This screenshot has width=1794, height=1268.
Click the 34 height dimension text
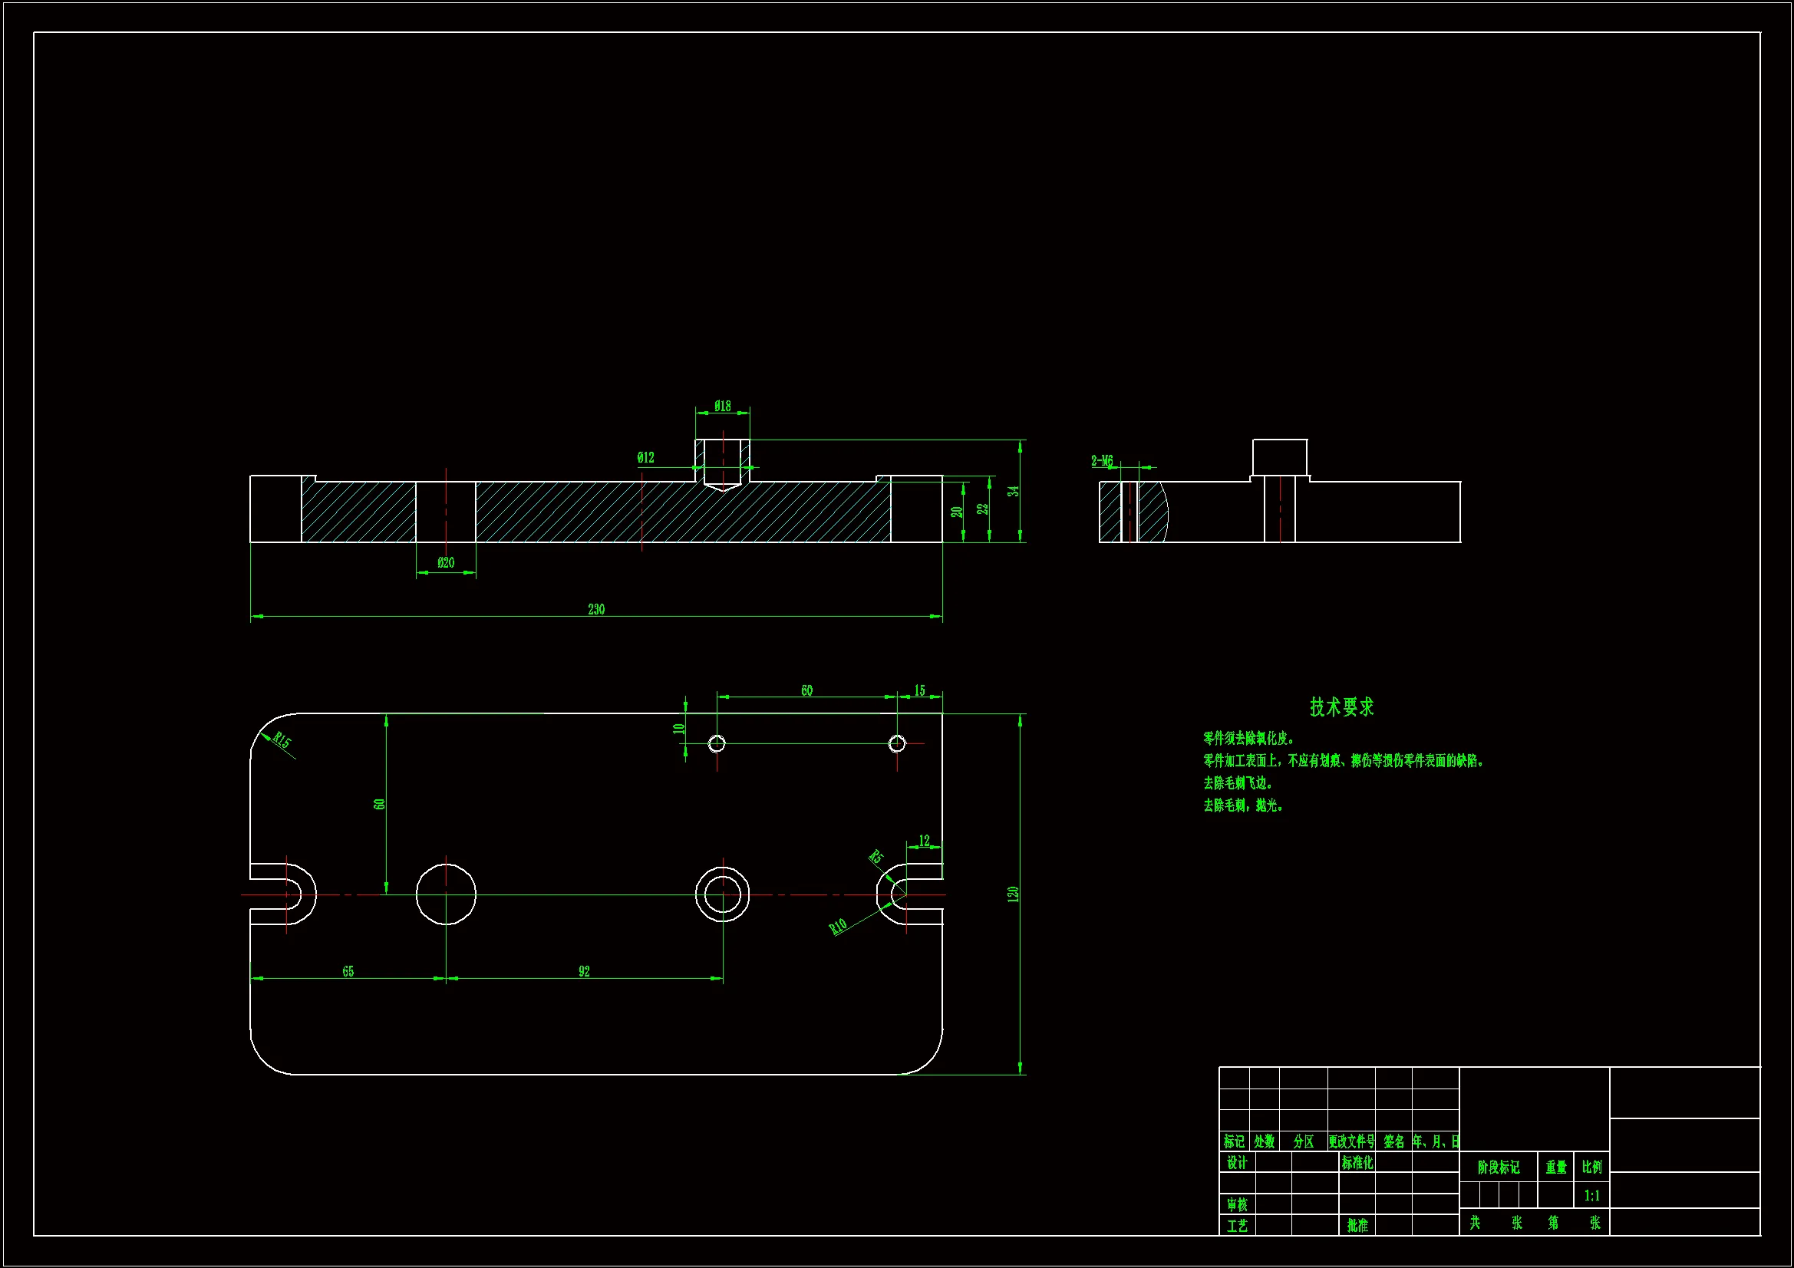coord(1014,491)
